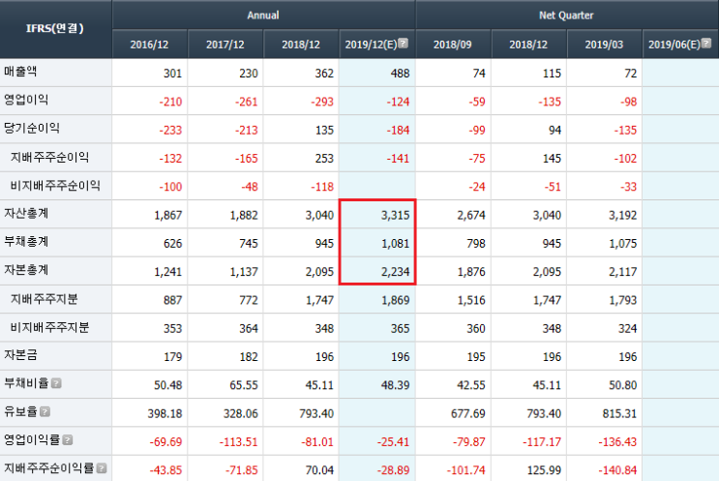Click the 매출액 value 488
This screenshot has width=719, height=481.
coord(400,74)
